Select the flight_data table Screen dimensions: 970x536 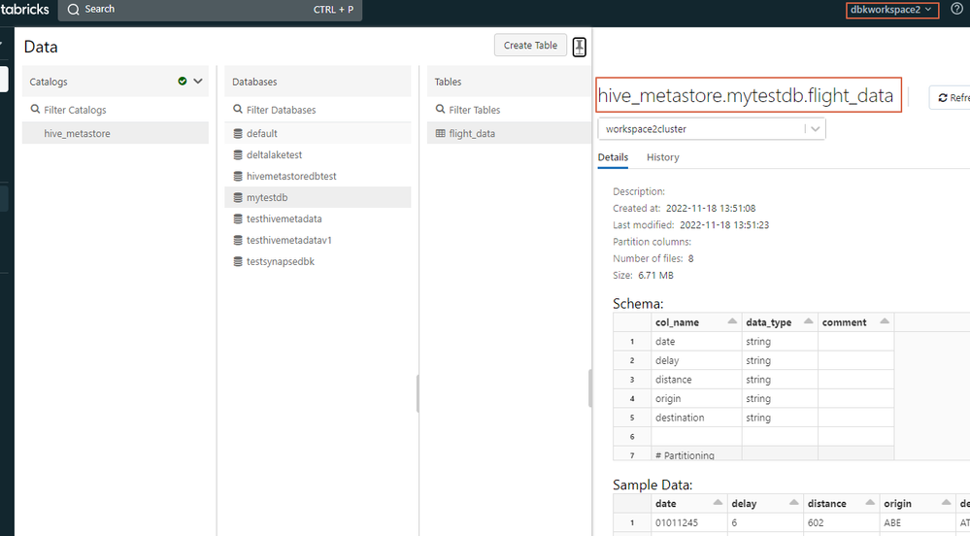click(x=509, y=133)
